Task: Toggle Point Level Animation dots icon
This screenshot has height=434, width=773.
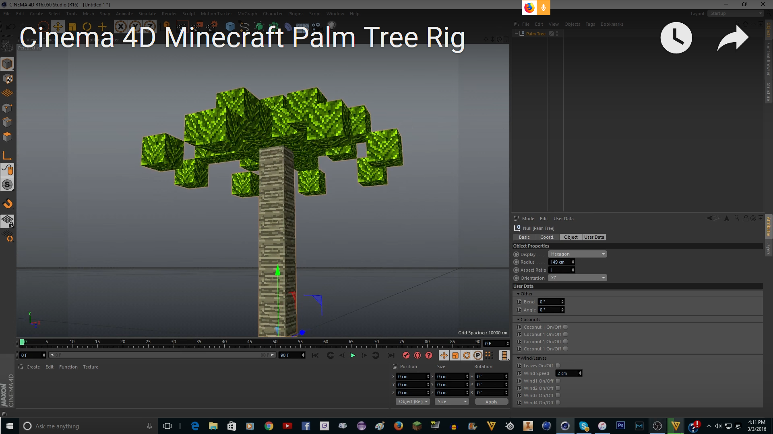Action: coord(489,355)
